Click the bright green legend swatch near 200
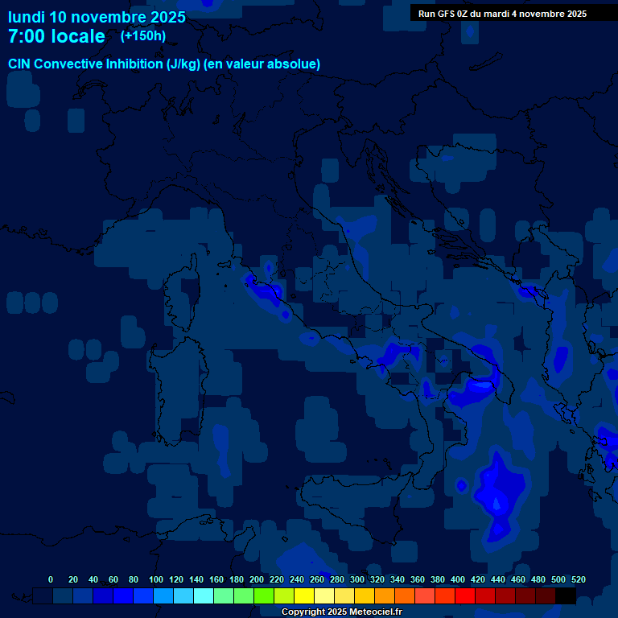The height and width of the screenshot is (618, 618). (x=264, y=596)
